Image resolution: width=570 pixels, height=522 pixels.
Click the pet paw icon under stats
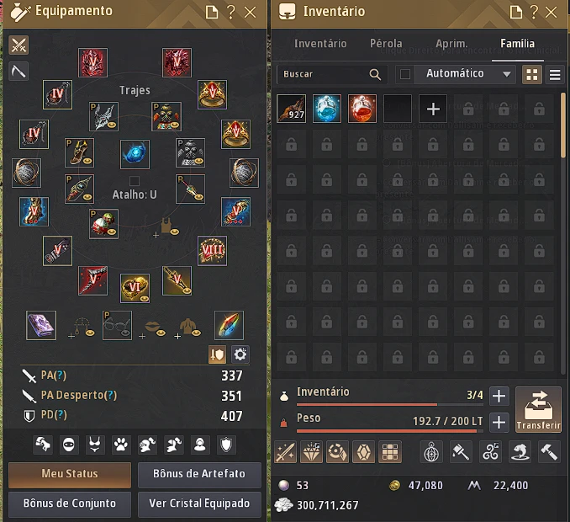[121, 445]
